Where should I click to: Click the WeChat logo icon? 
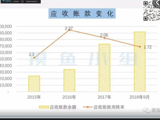(147, 110)
